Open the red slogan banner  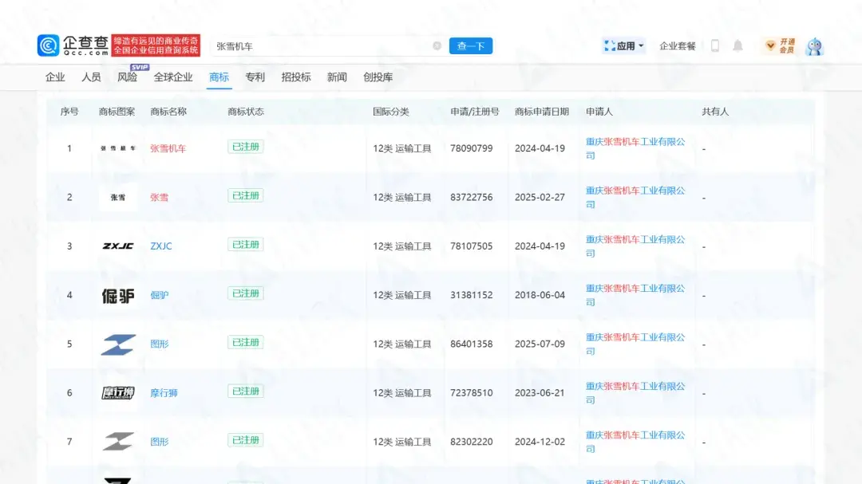(x=156, y=45)
